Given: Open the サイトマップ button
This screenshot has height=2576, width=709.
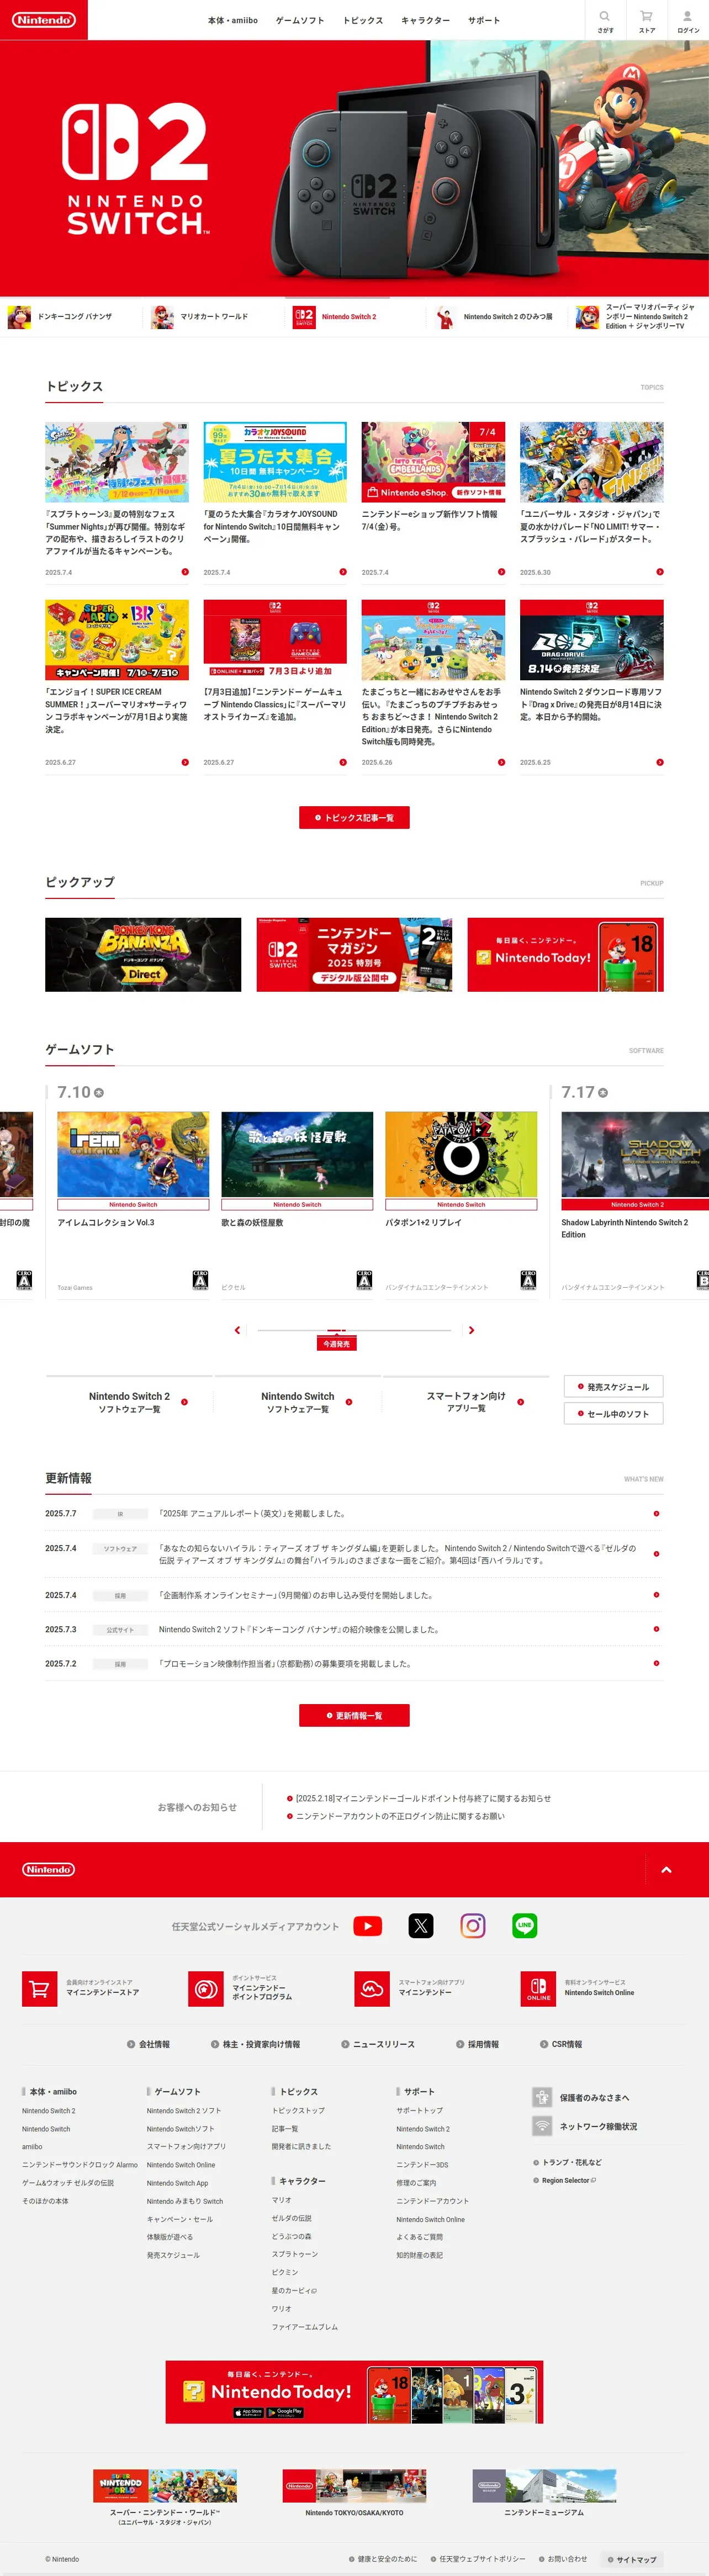Looking at the screenshot, I should 631,2559.
